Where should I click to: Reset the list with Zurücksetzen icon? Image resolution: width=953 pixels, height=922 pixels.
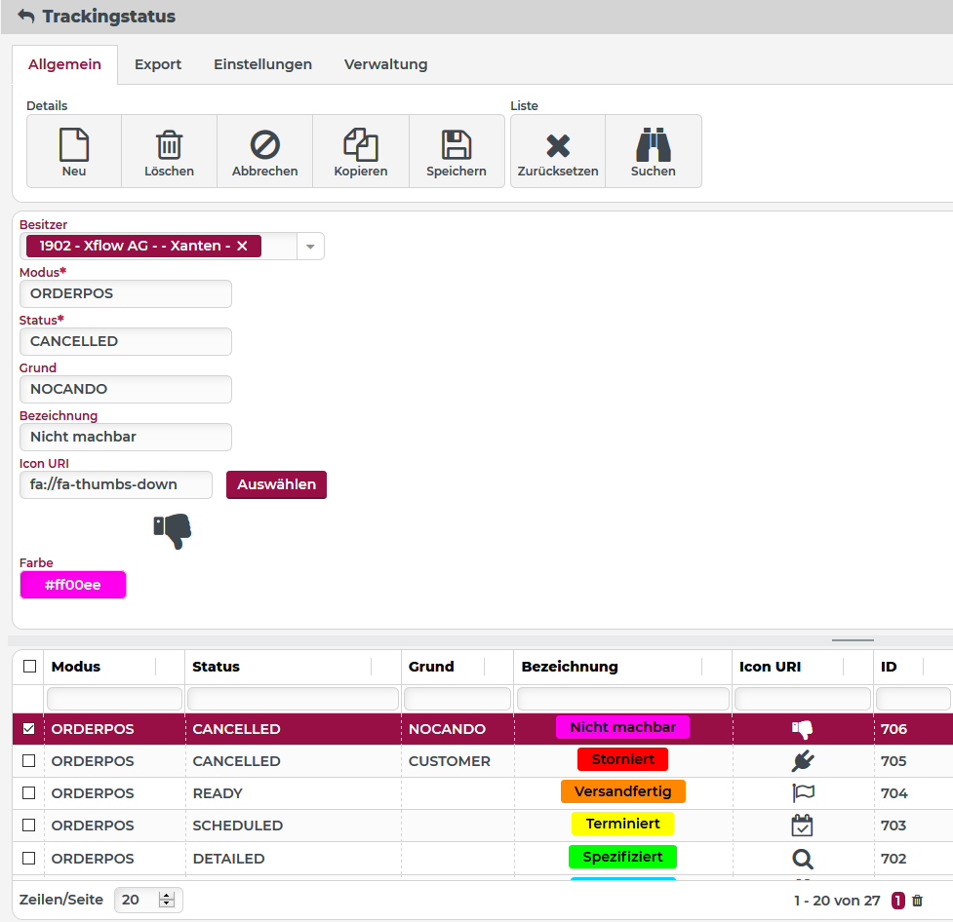(558, 146)
